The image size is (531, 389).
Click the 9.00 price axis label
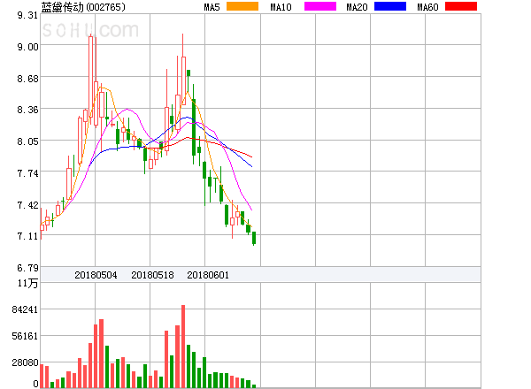[x=27, y=47]
